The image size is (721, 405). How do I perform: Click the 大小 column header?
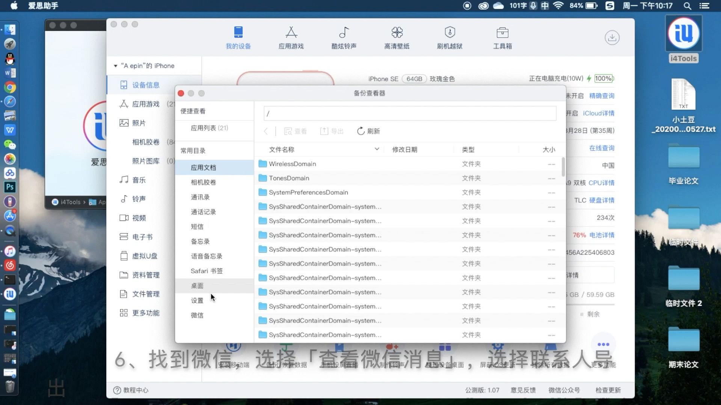coord(549,150)
